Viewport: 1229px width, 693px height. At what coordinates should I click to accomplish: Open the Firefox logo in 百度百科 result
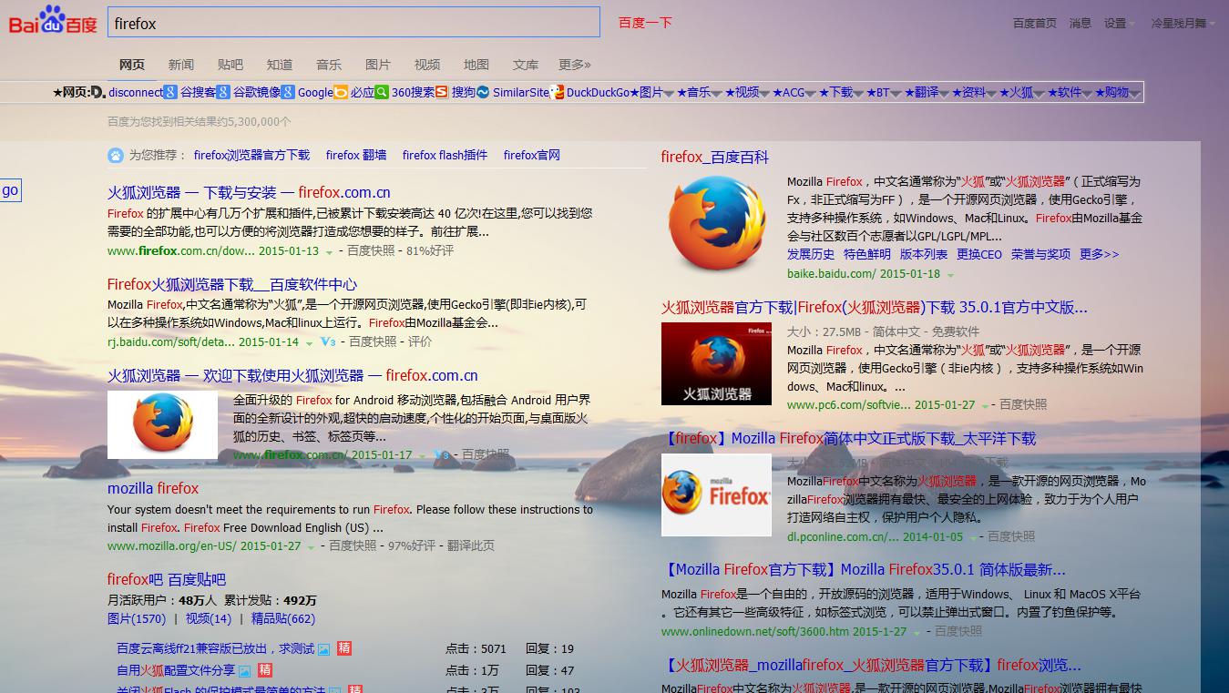pos(717,223)
